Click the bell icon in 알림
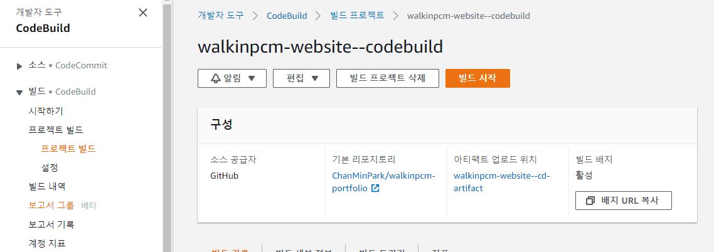The image size is (714, 252). (x=216, y=78)
